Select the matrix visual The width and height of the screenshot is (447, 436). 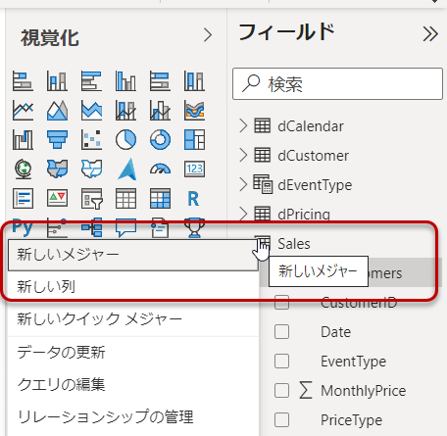(x=160, y=198)
